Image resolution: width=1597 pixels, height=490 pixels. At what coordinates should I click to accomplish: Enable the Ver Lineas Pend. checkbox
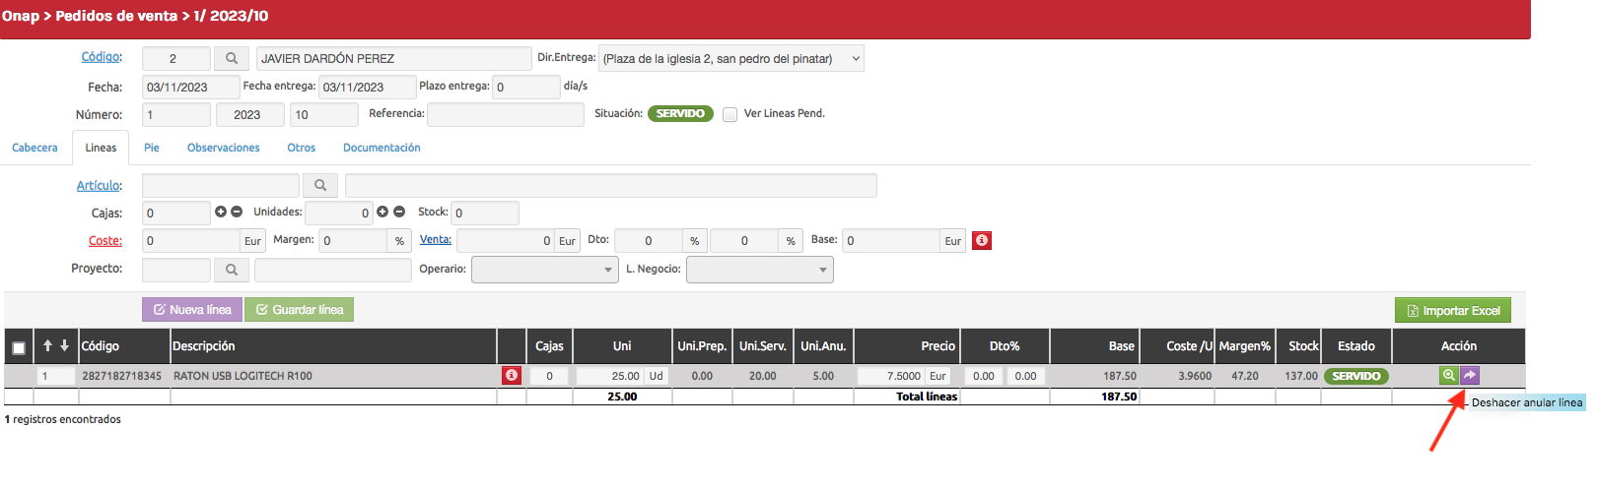click(729, 114)
